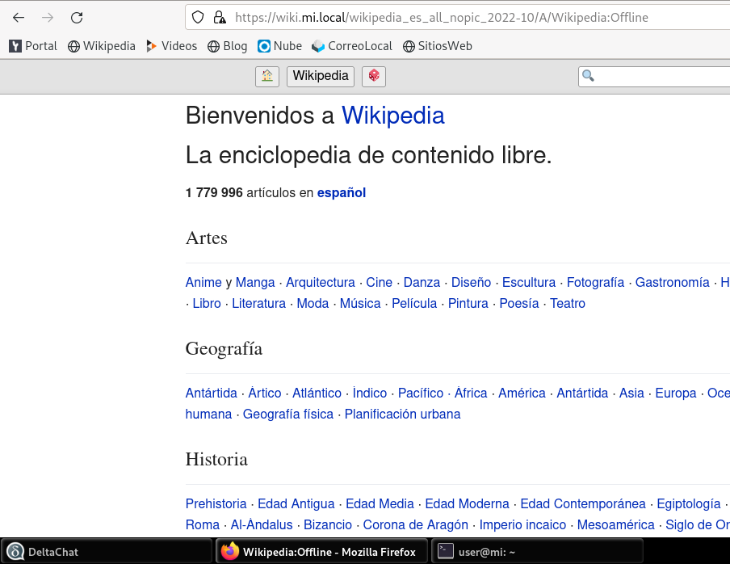This screenshot has height=564, width=730.
Task: Open the Corona de Aragón link
Action: (415, 524)
